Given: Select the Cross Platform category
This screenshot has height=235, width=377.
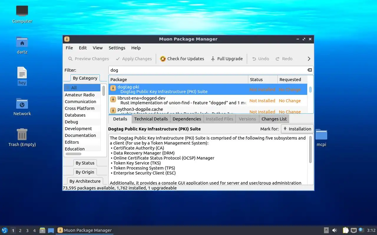Looking at the screenshot, I should click(82, 108).
